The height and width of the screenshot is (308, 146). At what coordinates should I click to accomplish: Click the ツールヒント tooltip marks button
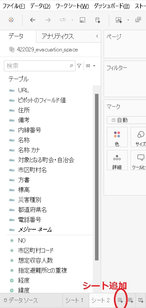click(138, 160)
